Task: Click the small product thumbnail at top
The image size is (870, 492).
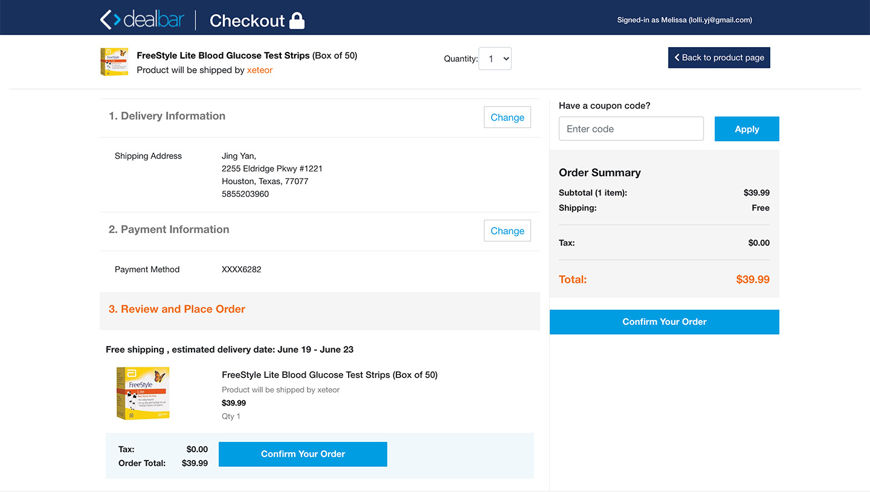Action: 114,62
